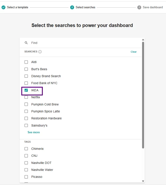Select the CNJ tag checkbox
166x185 pixels.
(26, 156)
